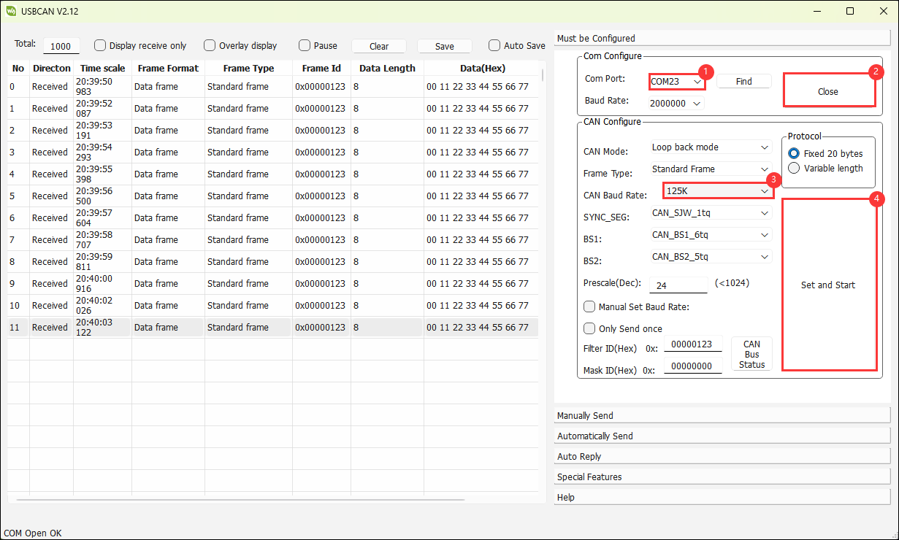
Task: Click the Frame Id column header
Action: (321, 68)
